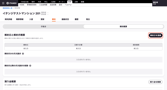
Task: Open 入出金明細 submenu item
Action: pyautogui.click(x=43, y=5)
